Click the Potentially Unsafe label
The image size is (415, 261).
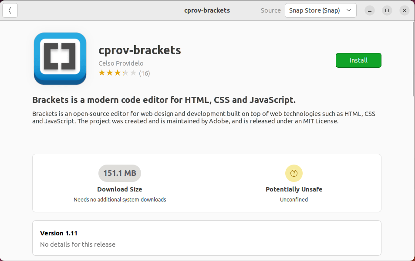(x=294, y=189)
